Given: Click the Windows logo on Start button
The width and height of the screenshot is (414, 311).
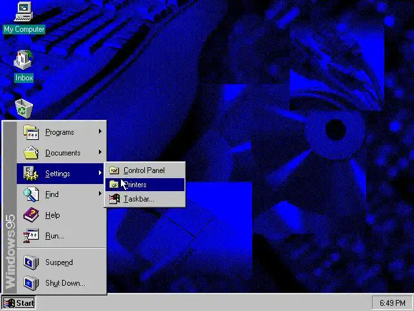Looking at the screenshot, I should coord(9,303).
